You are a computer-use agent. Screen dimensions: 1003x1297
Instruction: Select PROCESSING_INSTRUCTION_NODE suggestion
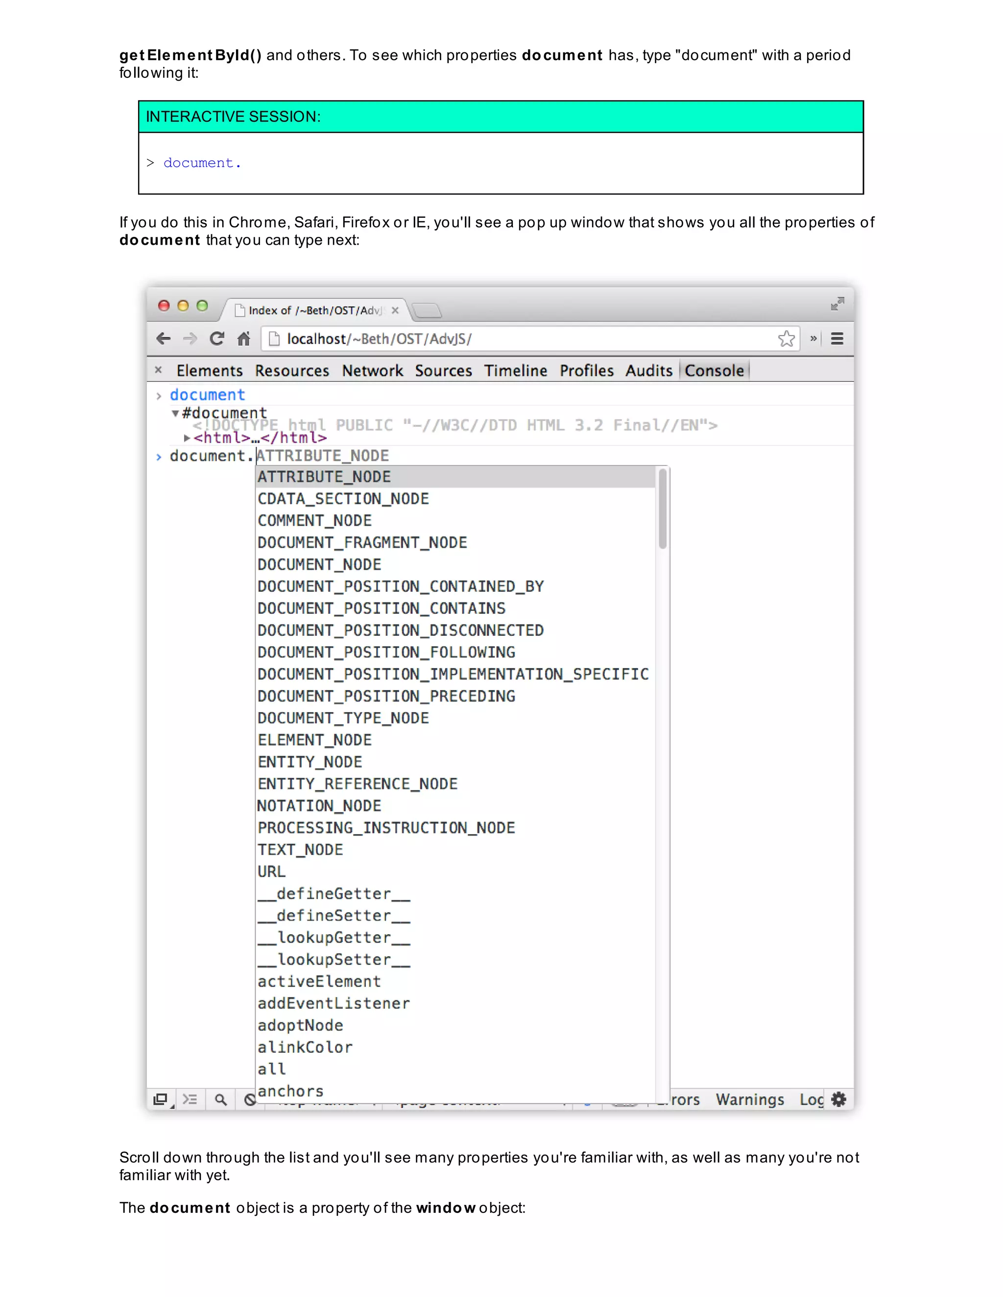456,829
